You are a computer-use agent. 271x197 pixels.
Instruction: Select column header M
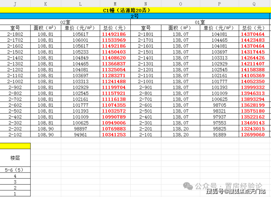pyautogui.click(x=115, y=4)
